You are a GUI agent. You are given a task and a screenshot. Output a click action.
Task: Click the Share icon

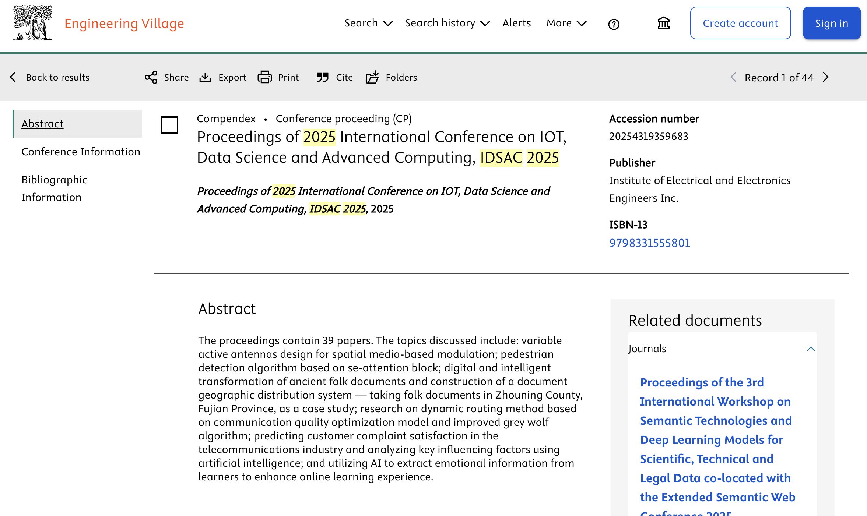coord(151,77)
